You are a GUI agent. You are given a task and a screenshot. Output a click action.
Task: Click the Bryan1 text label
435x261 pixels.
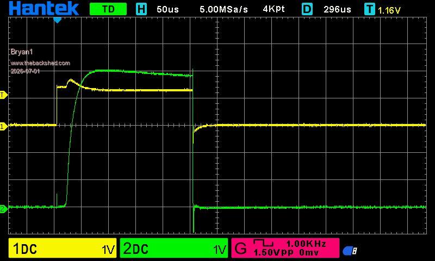coord(22,52)
